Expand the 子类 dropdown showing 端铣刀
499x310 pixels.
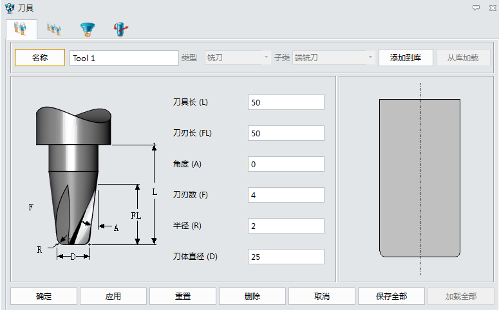pos(334,58)
